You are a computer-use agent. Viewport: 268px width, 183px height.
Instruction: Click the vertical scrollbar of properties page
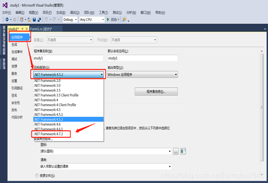[x=262, y=107]
